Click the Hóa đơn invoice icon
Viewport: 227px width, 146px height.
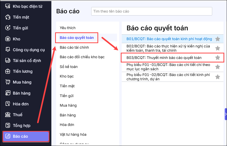coord(8,104)
